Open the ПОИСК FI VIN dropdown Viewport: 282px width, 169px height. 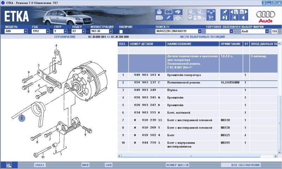click(200, 31)
